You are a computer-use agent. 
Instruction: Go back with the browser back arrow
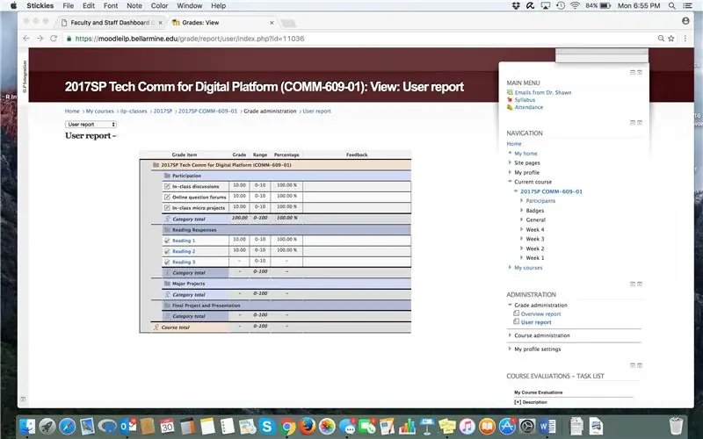pos(26,39)
